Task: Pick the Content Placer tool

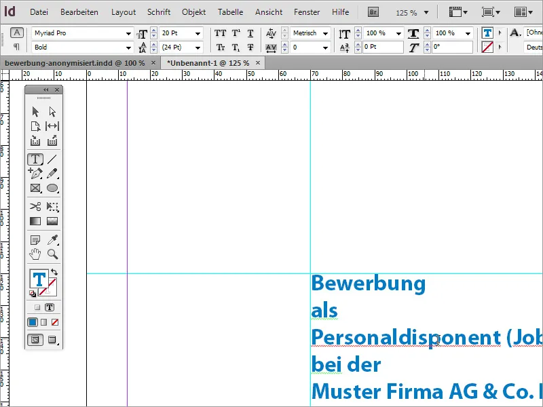Action: click(x=52, y=140)
